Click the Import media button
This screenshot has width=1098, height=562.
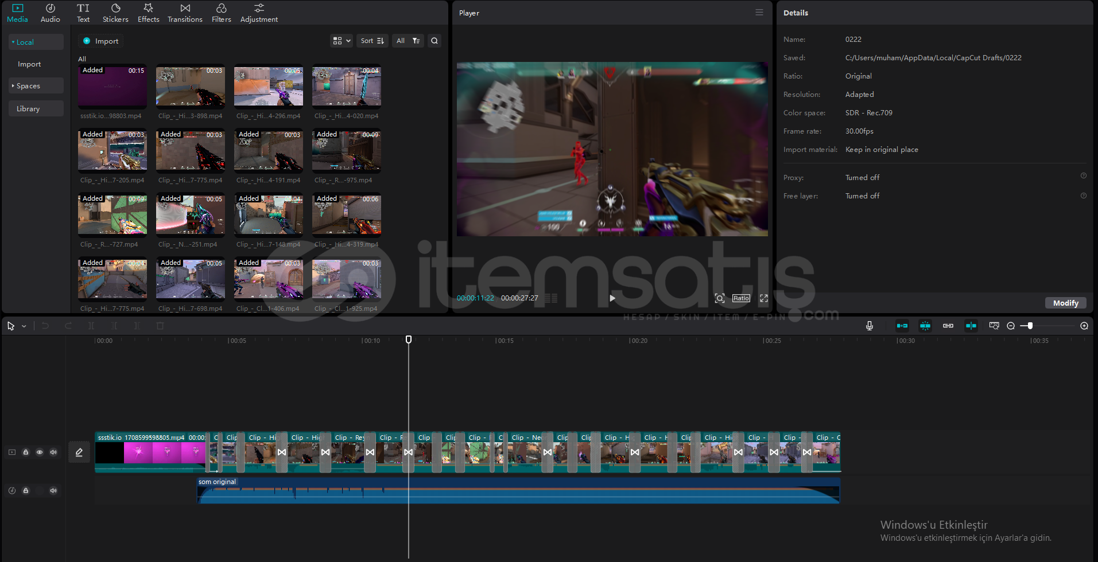(101, 41)
